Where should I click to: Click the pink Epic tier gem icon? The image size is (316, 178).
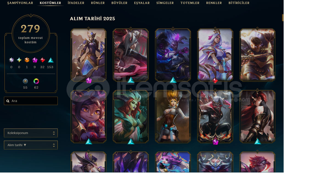(x=35, y=60)
